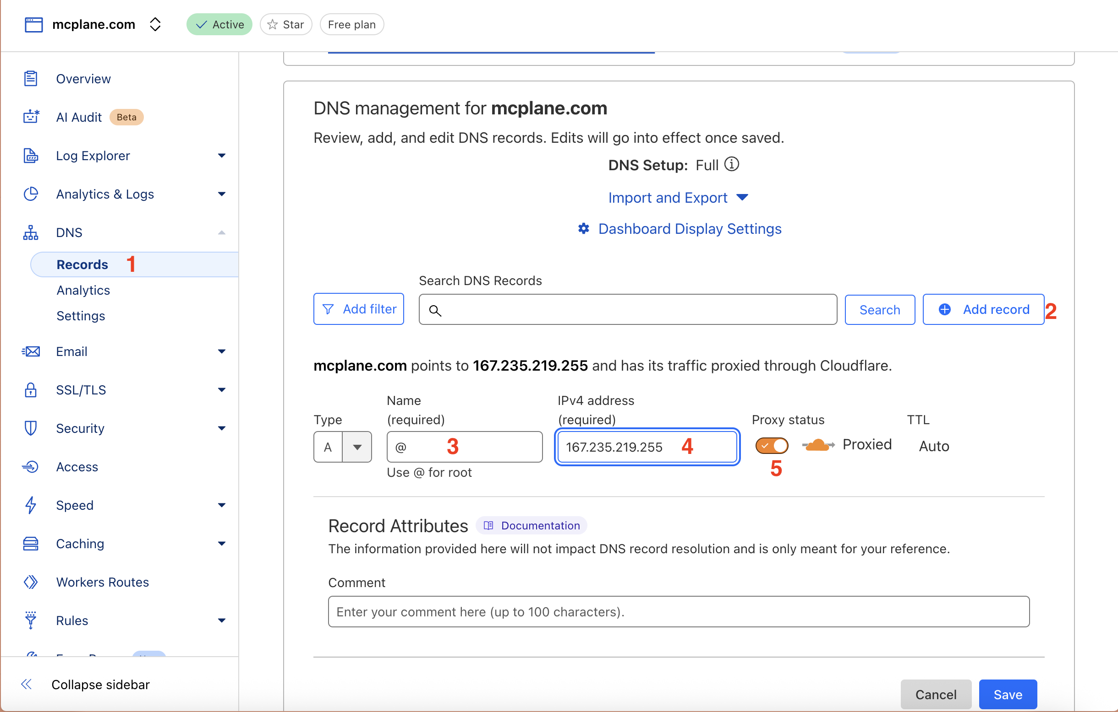Expand the Log Explorer menu arrow
This screenshot has width=1118, height=712.
pos(221,156)
